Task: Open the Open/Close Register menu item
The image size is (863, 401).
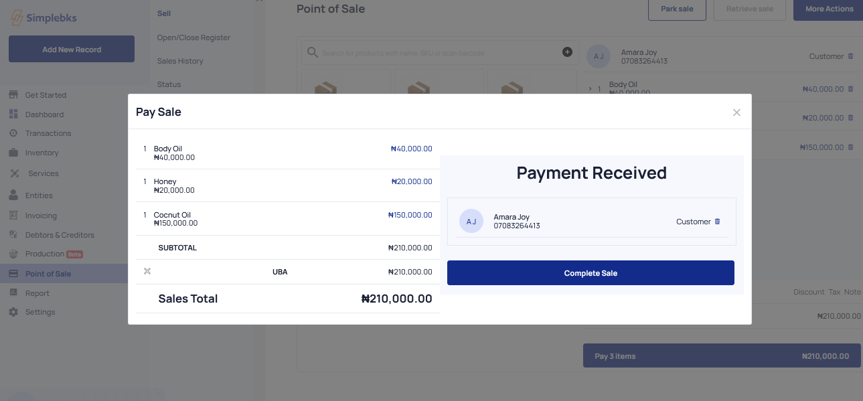Action: click(193, 37)
